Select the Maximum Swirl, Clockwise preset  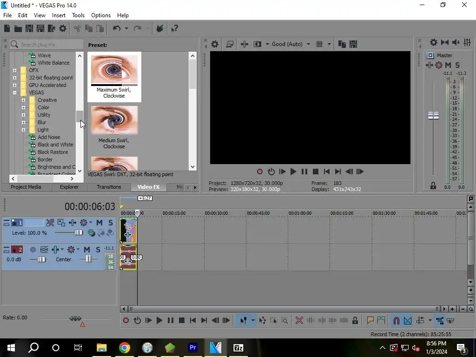pos(114,77)
